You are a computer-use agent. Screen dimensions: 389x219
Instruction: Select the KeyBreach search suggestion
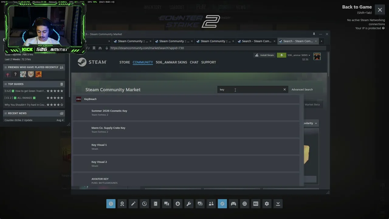coord(186,99)
